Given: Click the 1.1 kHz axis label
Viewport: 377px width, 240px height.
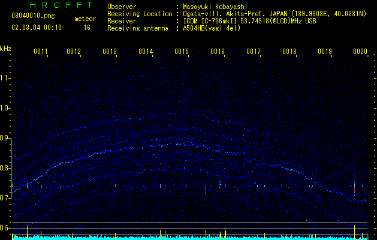Looking at the screenshot, I should tap(5, 78).
